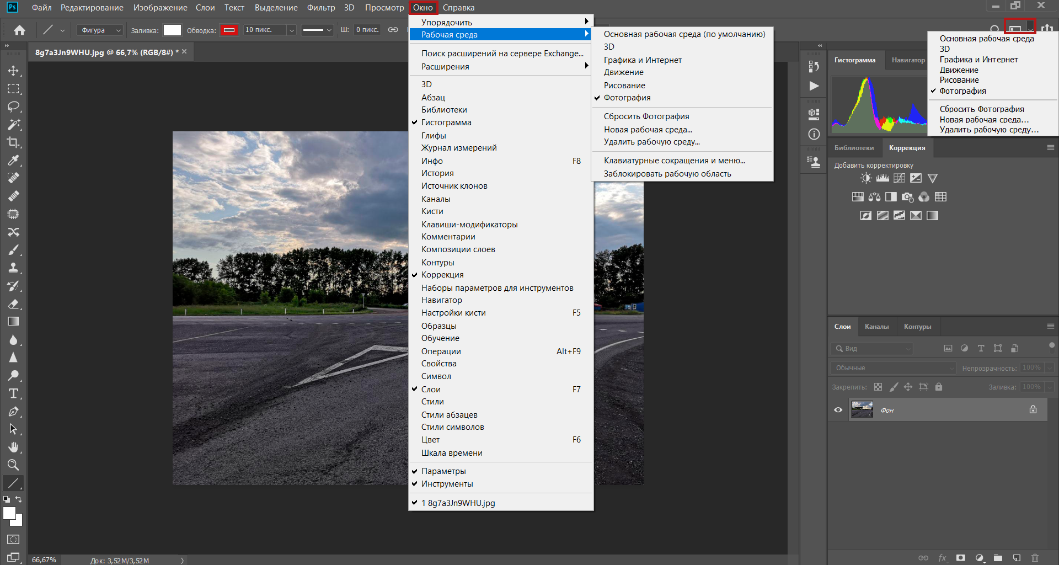This screenshot has width=1059, height=565.
Task: Open the Фигура tool mode dropdown
Action: click(100, 30)
